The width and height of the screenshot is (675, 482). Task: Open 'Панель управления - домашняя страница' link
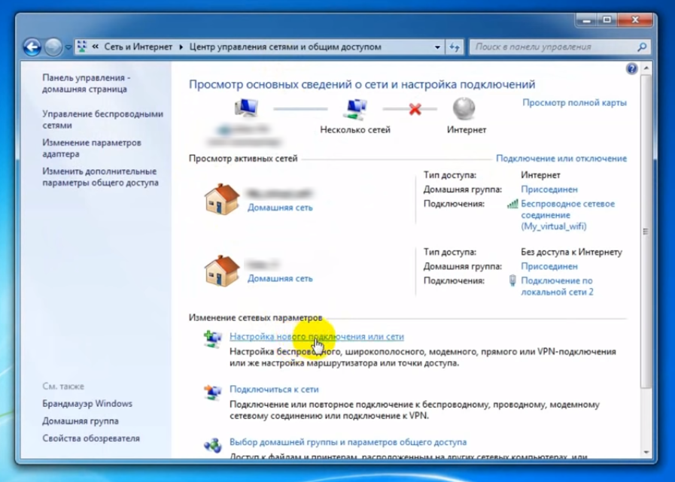click(86, 83)
